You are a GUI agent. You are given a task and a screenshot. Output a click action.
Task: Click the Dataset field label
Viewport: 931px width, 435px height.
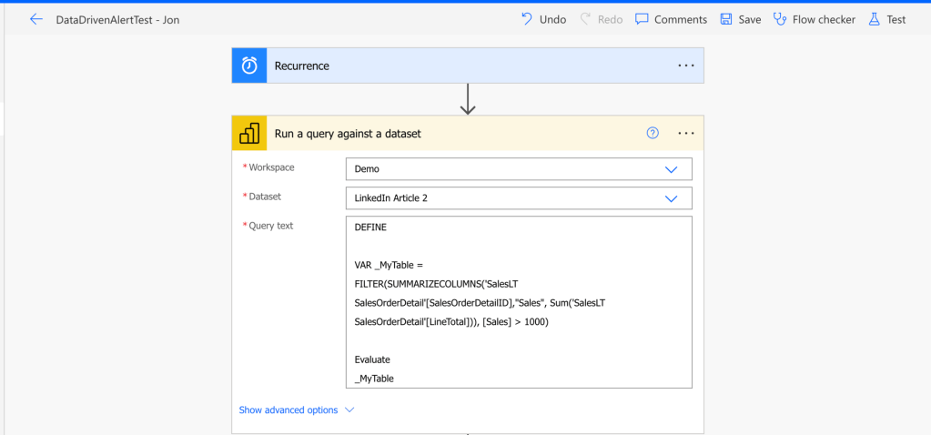point(265,197)
